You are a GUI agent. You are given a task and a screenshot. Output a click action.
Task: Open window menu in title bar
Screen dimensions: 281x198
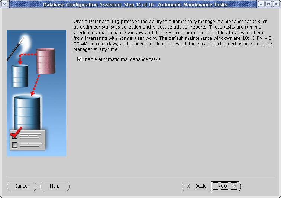5,4
